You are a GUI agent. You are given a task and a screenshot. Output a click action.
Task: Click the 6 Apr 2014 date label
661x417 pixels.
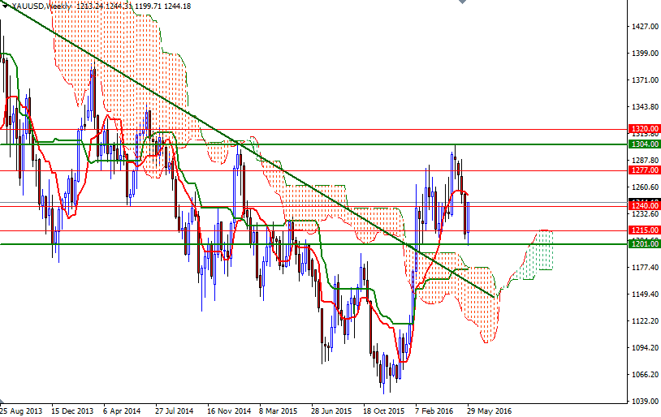click(x=122, y=411)
